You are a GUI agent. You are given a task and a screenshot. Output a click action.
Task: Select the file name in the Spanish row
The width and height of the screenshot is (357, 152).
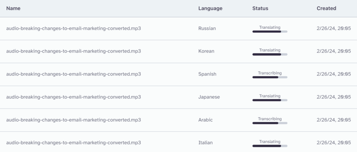74,74
